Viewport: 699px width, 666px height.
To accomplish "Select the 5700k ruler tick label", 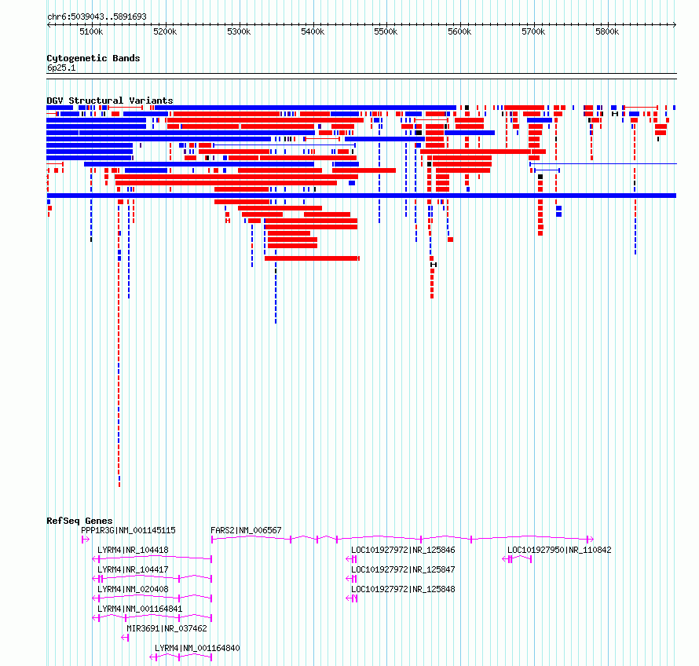I will click(x=533, y=31).
